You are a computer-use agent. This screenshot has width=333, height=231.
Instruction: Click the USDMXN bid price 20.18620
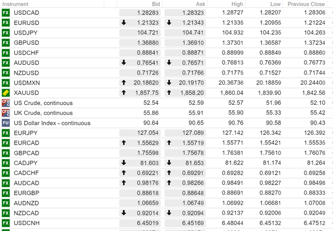tap(145, 83)
